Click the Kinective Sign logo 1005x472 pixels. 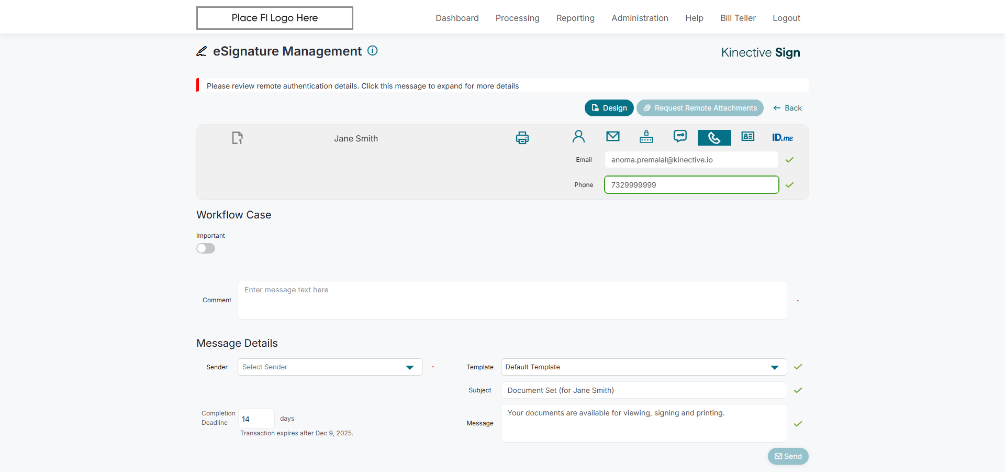pyautogui.click(x=761, y=52)
